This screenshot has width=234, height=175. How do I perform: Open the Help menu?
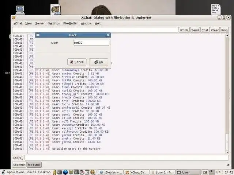(98, 23)
